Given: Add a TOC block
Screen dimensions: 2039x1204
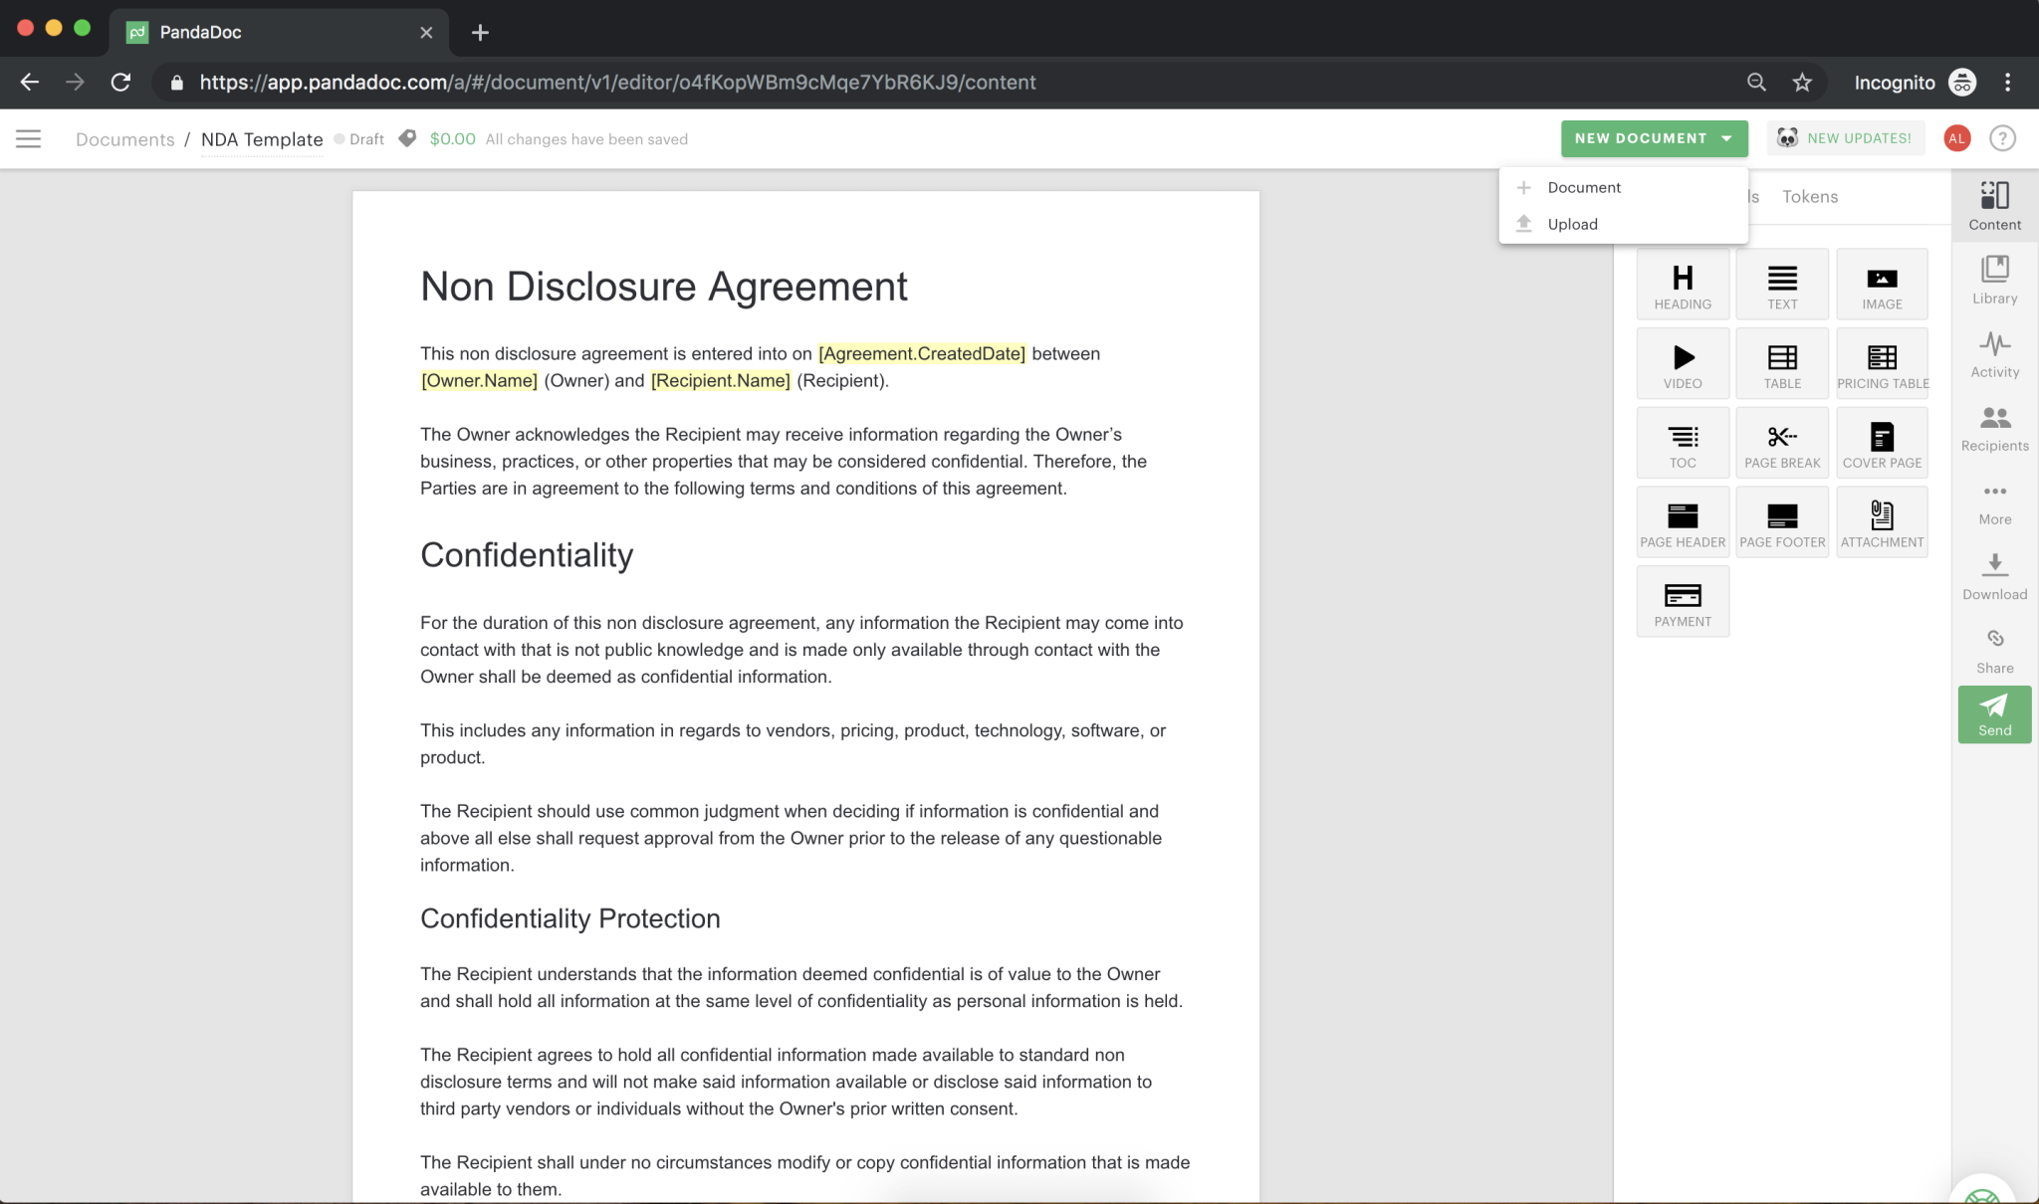Looking at the screenshot, I should [x=1683, y=443].
